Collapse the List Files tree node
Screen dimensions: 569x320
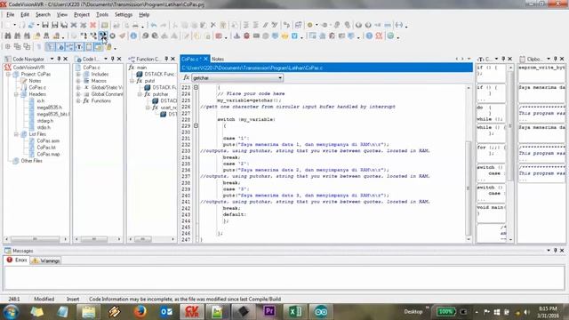(16, 134)
